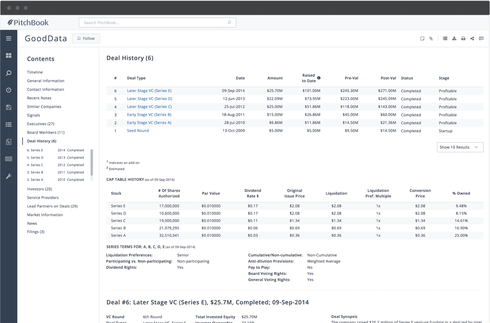Select 3. Series B sub-item in Contents
Screen dimensions: 490x323
click(x=55, y=172)
